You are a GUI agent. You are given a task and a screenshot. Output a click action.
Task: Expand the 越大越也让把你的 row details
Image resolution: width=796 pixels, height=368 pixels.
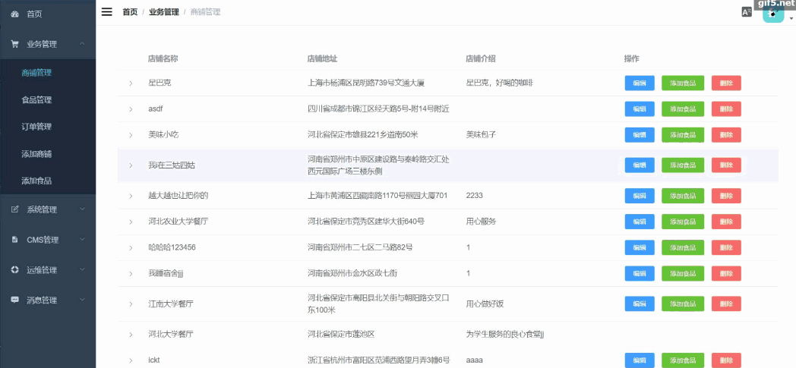(x=131, y=196)
